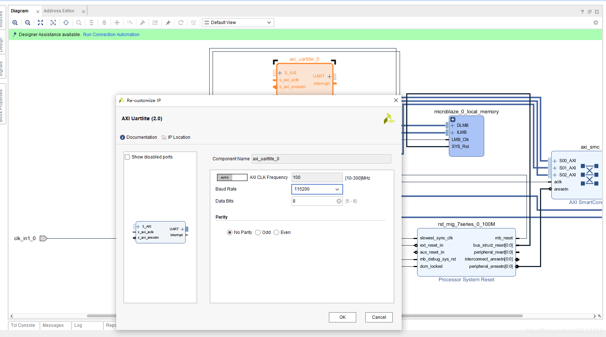
Task: Expand the microblaze_0_local_memory block
Action: pyautogui.click(x=453, y=119)
